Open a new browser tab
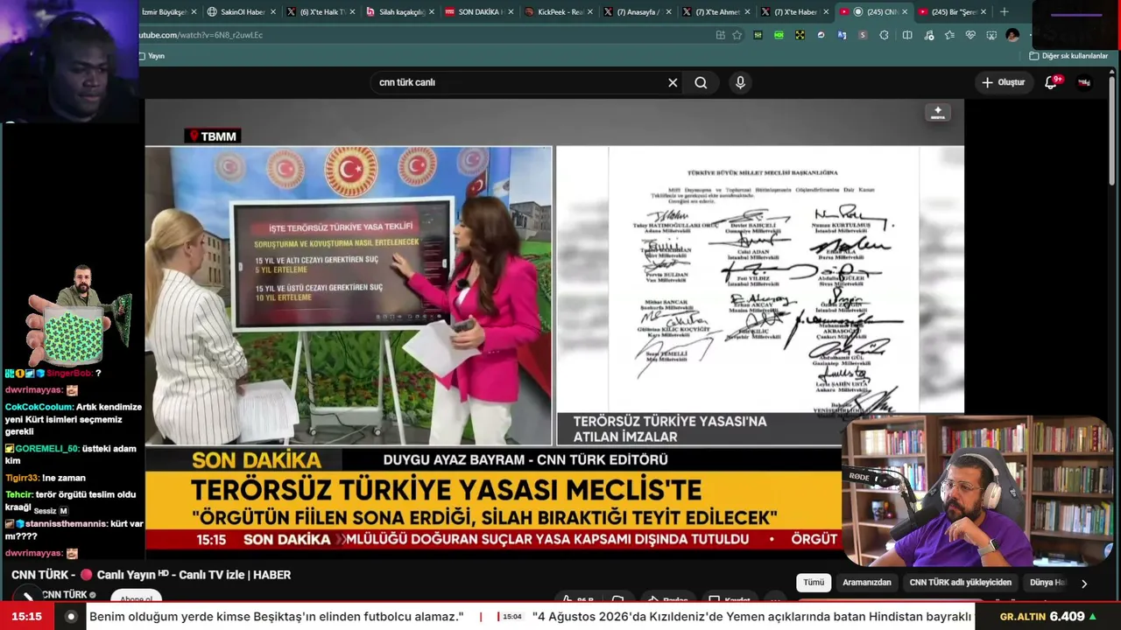Viewport: 1121px width, 630px height. [x=1005, y=12]
